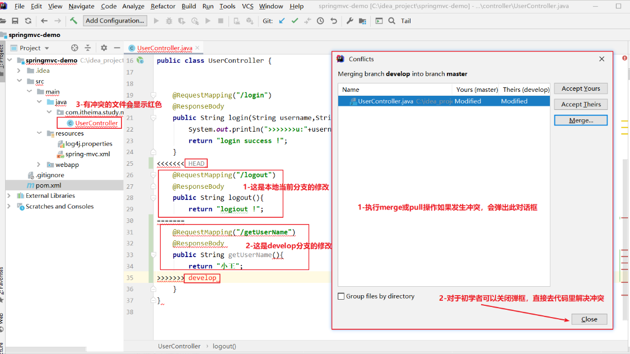
Task: Expand External Libraries node
Action: point(9,195)
